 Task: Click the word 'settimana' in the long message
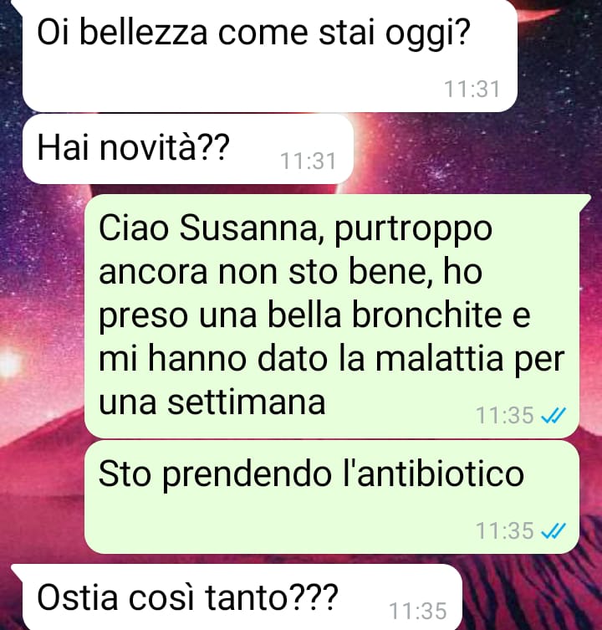246,402
